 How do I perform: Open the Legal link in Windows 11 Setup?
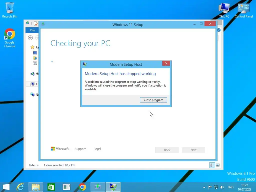pyautogui.click(x=97, y=149)
